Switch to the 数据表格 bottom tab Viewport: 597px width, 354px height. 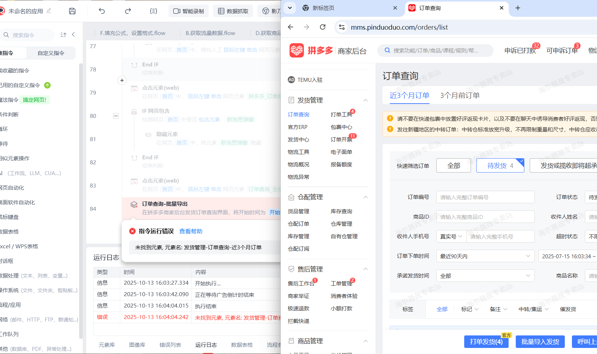point(242,345)
